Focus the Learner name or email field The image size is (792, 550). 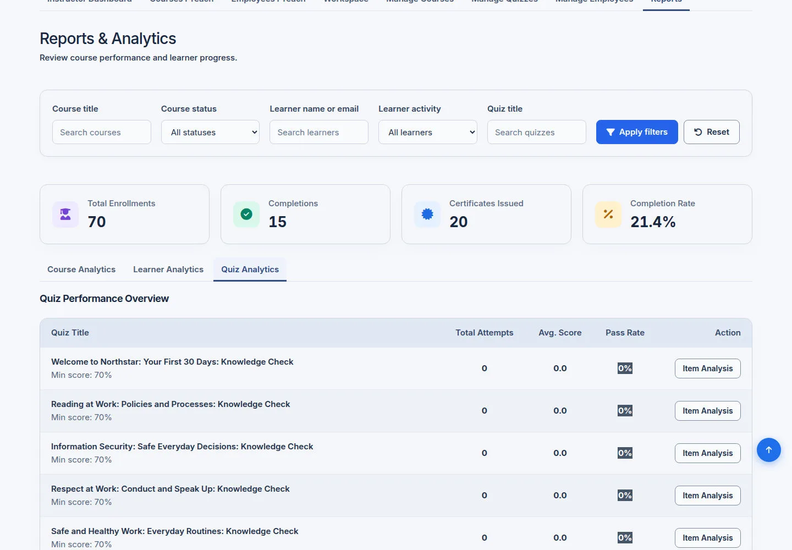tap(319, 132)
